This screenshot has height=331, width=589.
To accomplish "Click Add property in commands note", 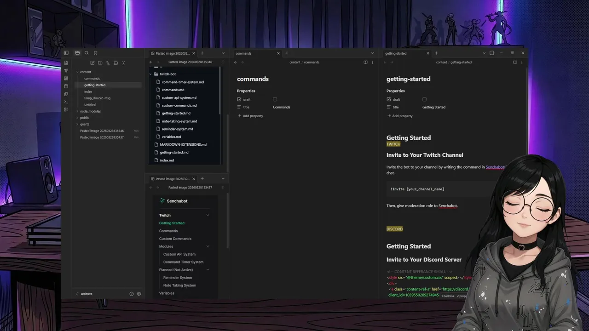I will click(250, 116).
